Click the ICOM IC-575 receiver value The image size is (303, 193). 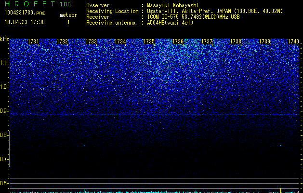tap(193, 17)
